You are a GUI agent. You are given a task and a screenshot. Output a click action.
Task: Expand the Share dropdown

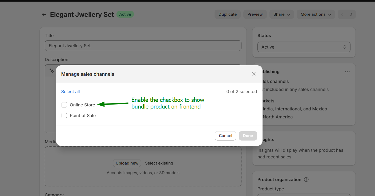(281, 14)
